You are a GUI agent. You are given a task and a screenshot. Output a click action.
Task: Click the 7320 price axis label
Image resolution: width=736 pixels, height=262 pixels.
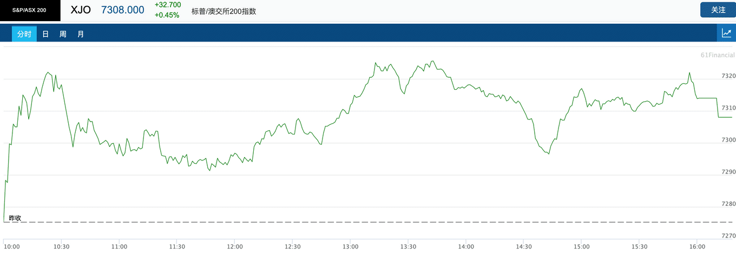click(x=728, y=76)
